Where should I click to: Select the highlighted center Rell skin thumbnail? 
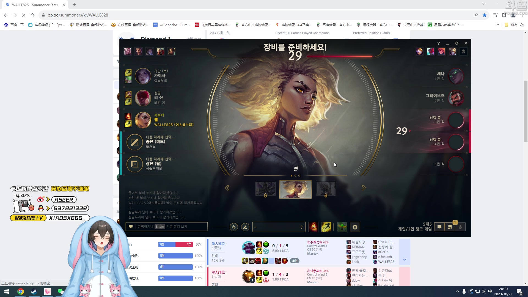[295, 189]
